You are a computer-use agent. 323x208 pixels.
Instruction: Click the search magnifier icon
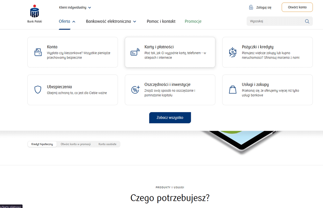point(307,21)
